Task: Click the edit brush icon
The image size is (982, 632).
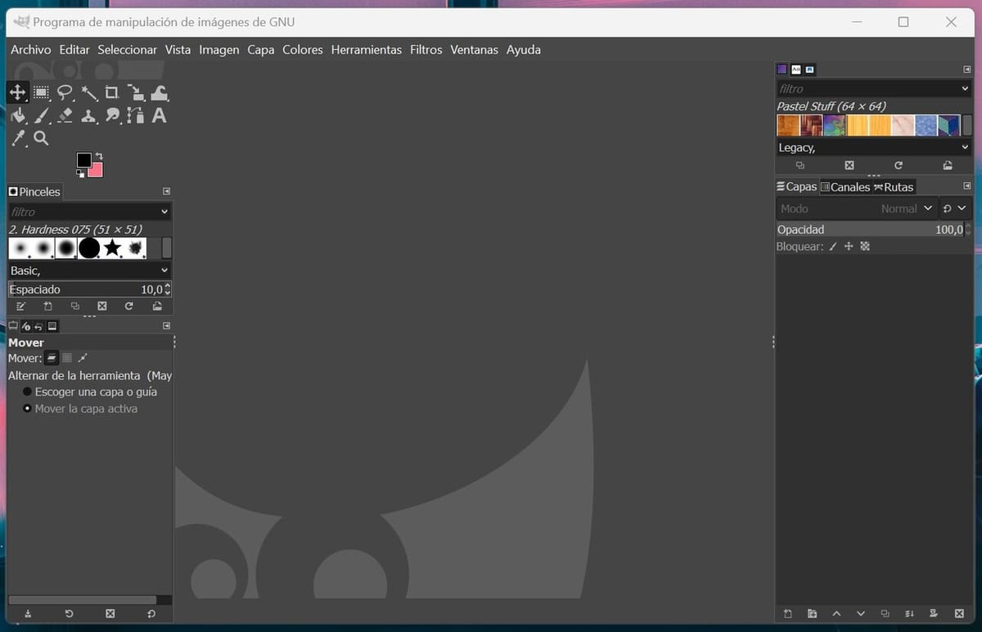Action: click(x=21, y=307)
